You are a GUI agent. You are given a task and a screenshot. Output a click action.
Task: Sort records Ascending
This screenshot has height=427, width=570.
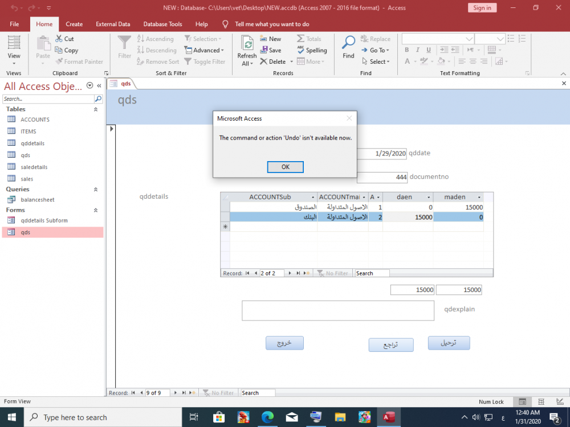(x=156, y=39)
